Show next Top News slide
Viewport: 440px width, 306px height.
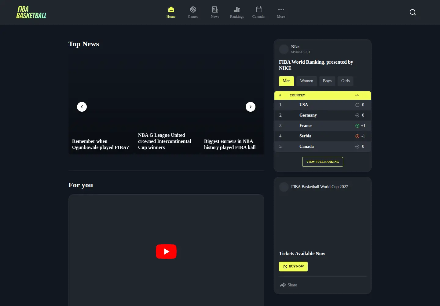coord(251,107)
